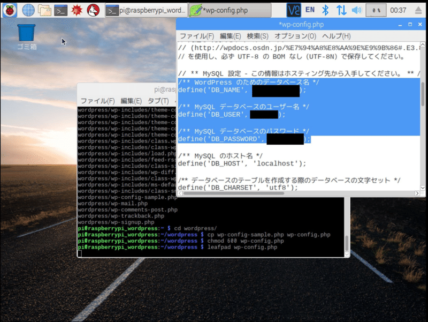Open Leafpad オプション(O) menu
This screenshot has height=322, width=428.
295,36
